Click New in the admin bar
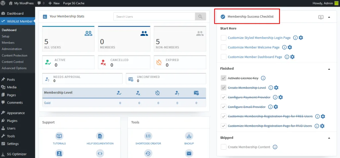Screen dimensions: 340x158 (54, 3)
